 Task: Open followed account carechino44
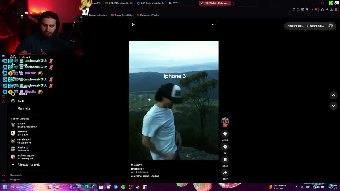pyautogui.click(x=21, y=141)
